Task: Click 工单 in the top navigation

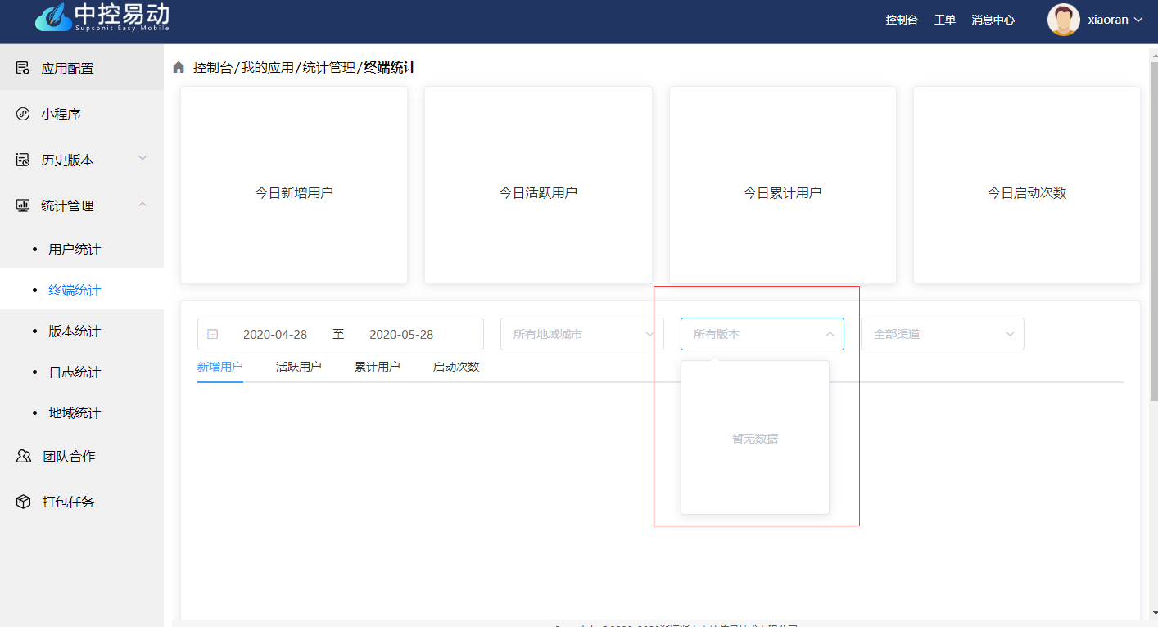Action: click(x=945, y=20)
